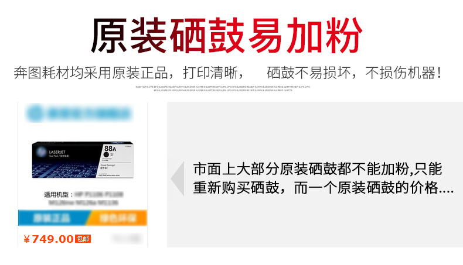The height and width of the screenshot is (265, 463).
Task: Click the 原装硒鼓易加粉 headline
Action: pos(227,35)
